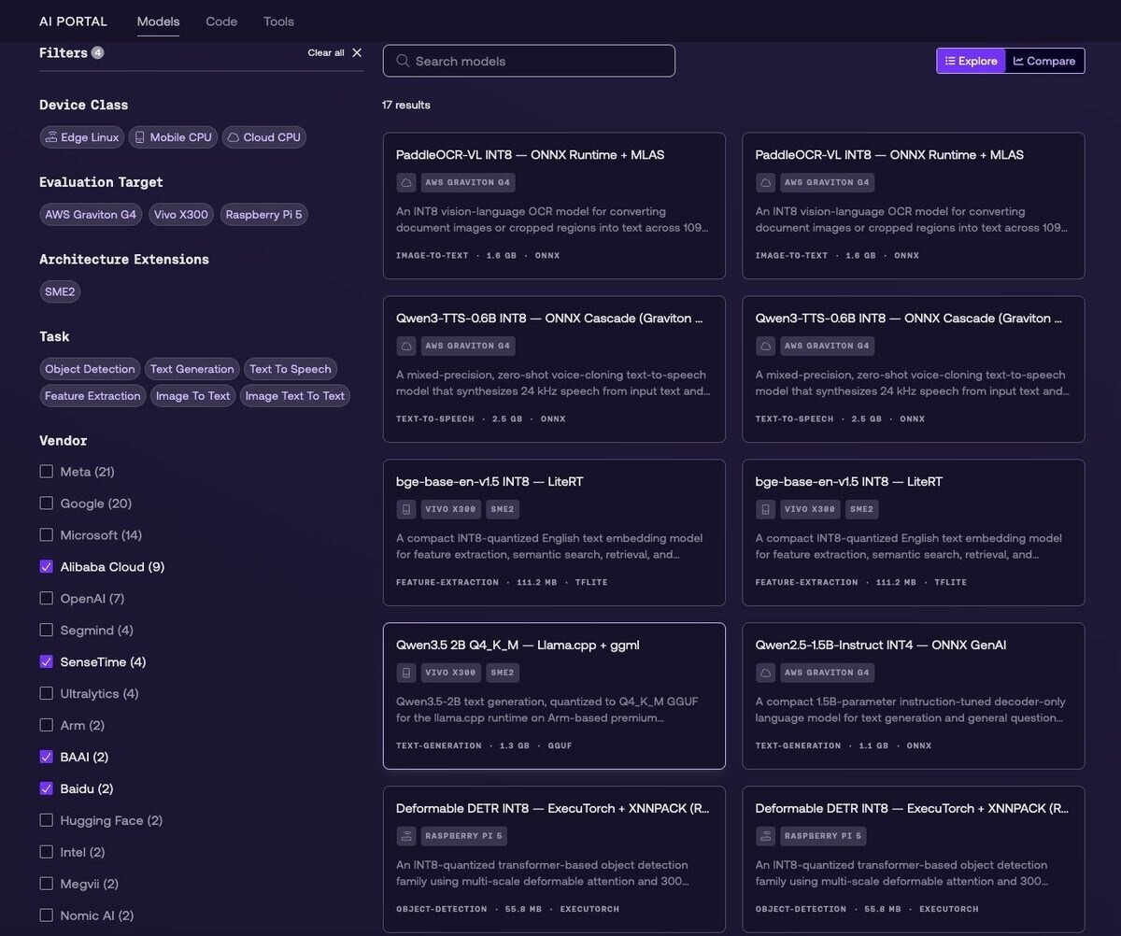Switch to Compare view
The image size is (1121, 936).
tap(1044, 61)
